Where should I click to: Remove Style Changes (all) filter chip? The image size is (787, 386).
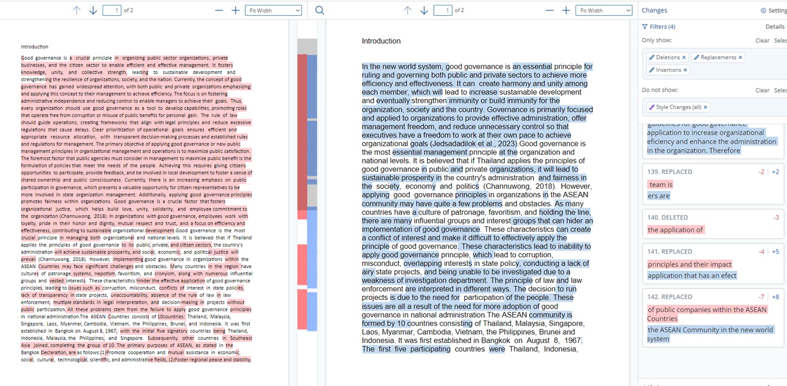point(705,107)
